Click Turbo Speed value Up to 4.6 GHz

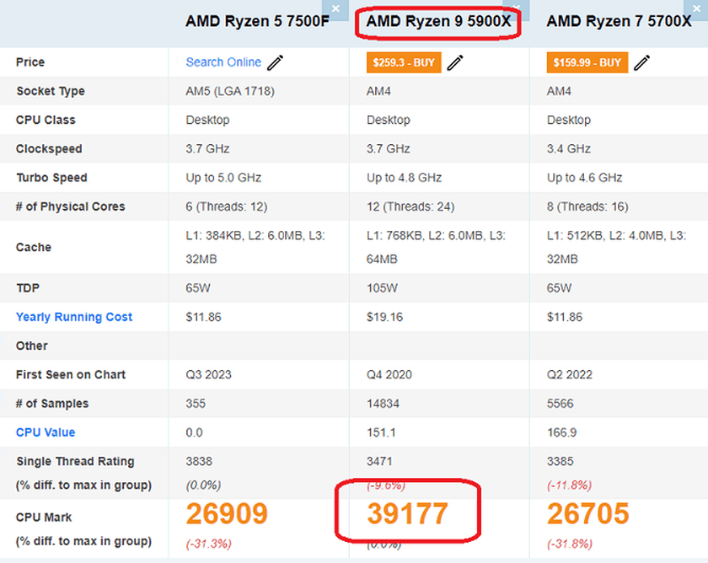coord(585,178)
